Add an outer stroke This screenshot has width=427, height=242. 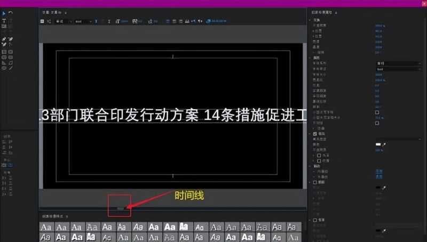pyautogui.click(x=379, y=177)
